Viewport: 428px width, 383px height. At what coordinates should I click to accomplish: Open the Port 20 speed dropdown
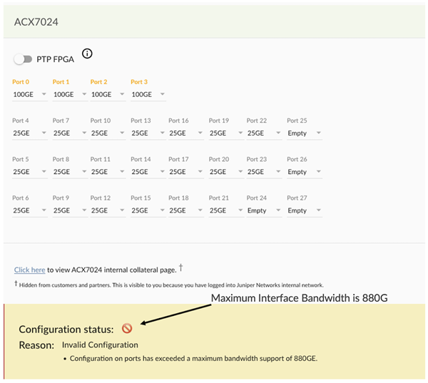click(226, 172)
